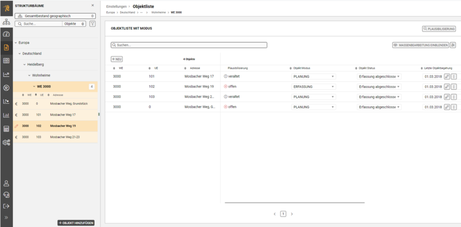This screenshot has width=461, height=227.
Task: Open the structure tree icon in sidebar
Action: coord(6,22)
